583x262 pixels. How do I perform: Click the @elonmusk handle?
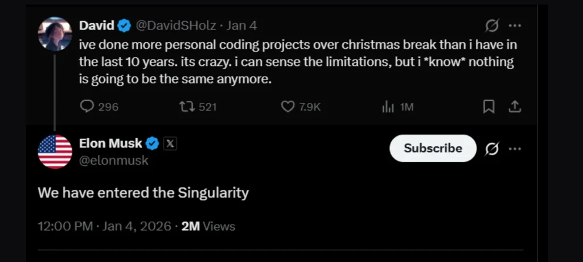[113, 160]
